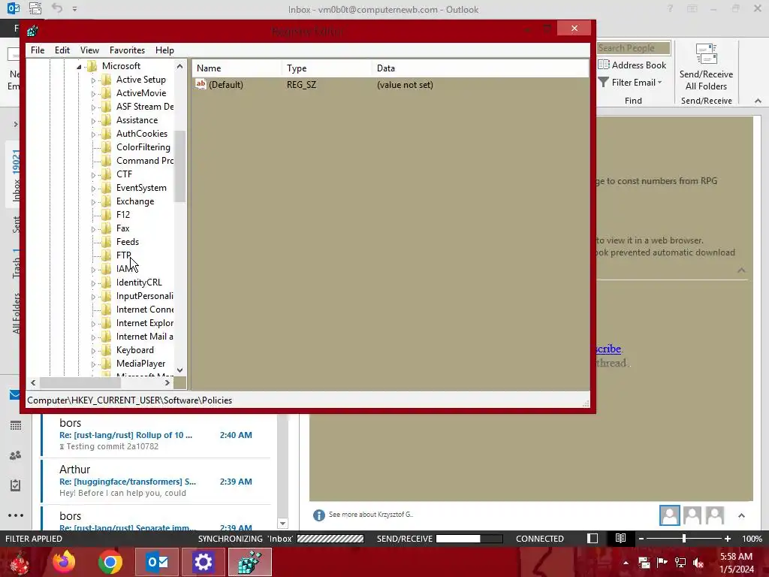
Task: Expand the Exchange key
Action: 93,201
